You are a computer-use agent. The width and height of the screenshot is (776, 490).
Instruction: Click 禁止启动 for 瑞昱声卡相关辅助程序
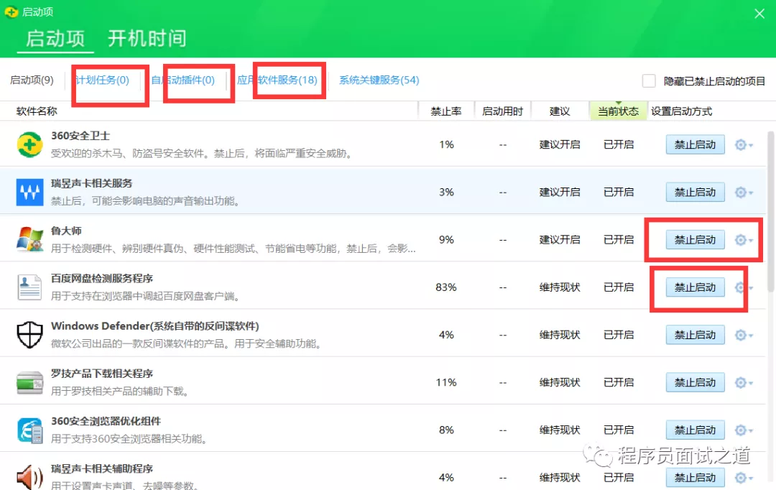pyautogui.click(x=696, y=477)
